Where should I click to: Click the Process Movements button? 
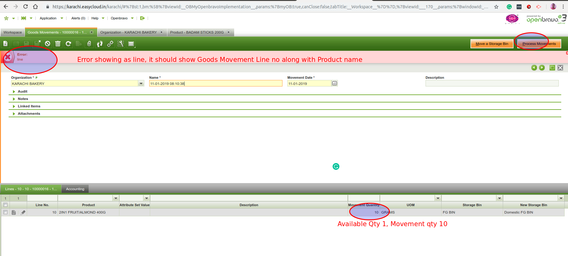click(x=539, y=44)
